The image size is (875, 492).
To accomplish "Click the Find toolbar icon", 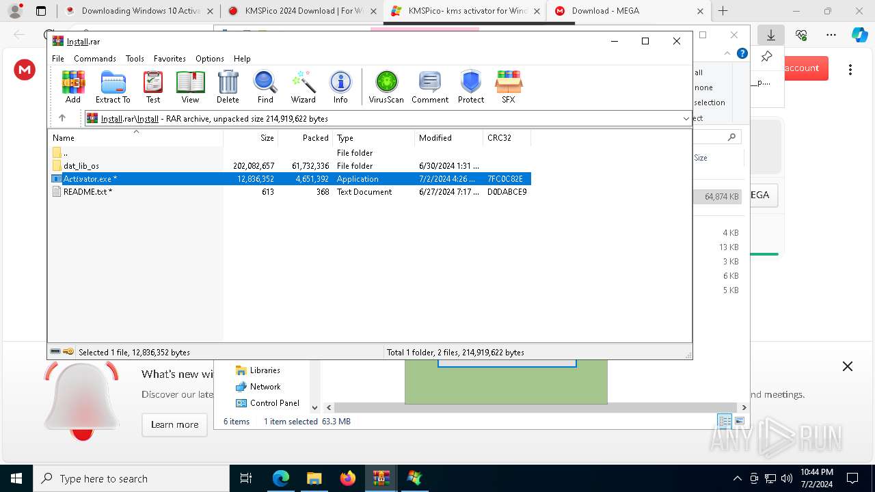I will click(x=265, y=87).
